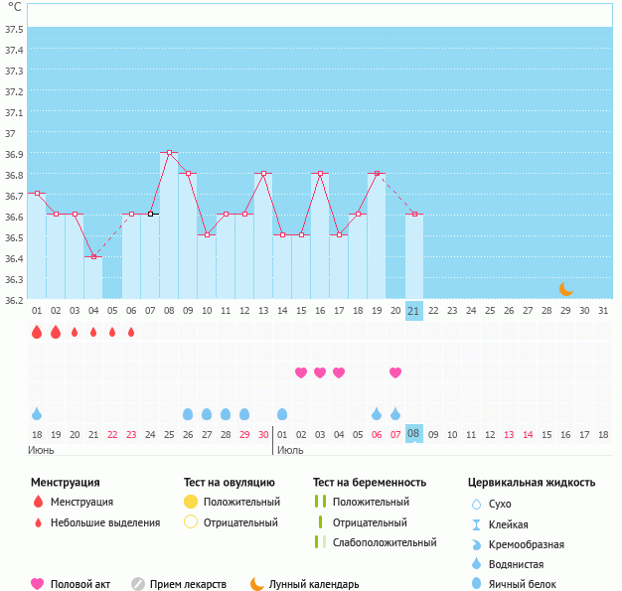Click the 'Цервикальная жидкость' legend heading

532,482
